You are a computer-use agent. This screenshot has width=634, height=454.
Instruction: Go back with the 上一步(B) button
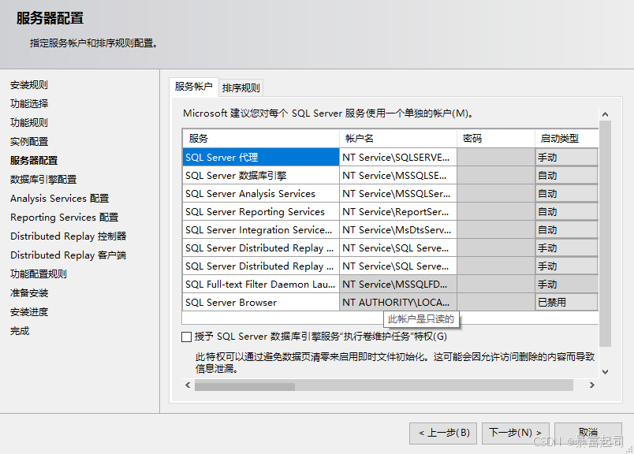point(443,432)
